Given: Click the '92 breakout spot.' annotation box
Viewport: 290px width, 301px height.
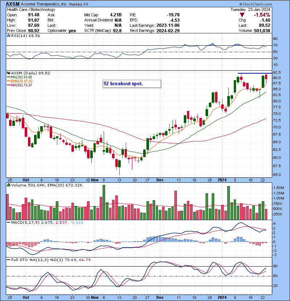Looking at the screenshot, I should pos(132,84).
